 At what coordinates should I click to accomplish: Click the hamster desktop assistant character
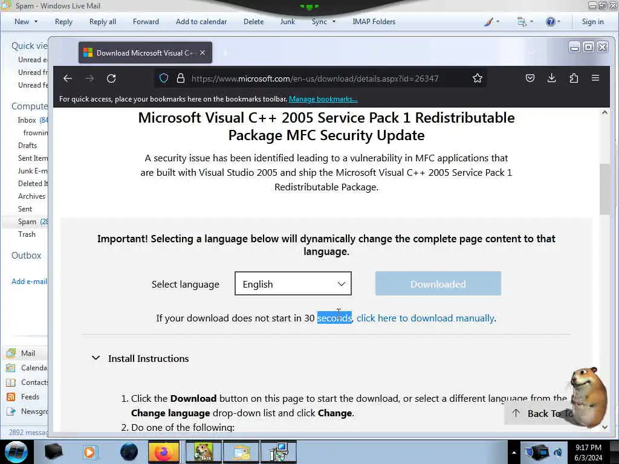[588, 396]
